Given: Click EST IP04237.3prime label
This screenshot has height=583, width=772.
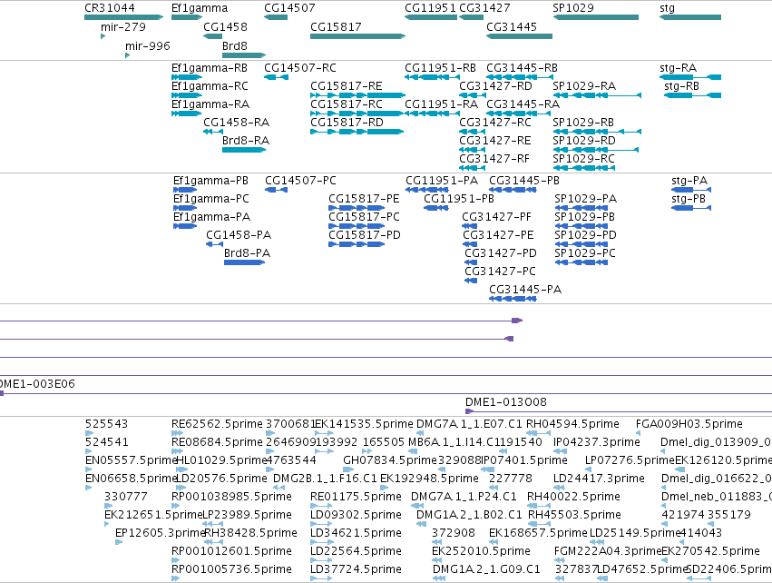Looking at the screenshot, I should pos(596,441).
